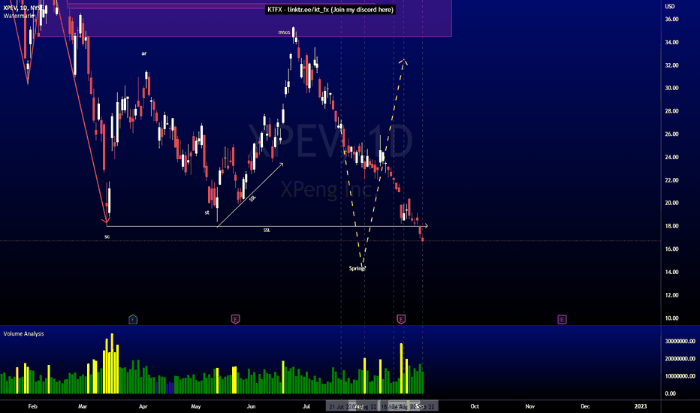Click the red earnings icon near May
The height and width of the screenshot is (413, 700).
tap(235, 319)
